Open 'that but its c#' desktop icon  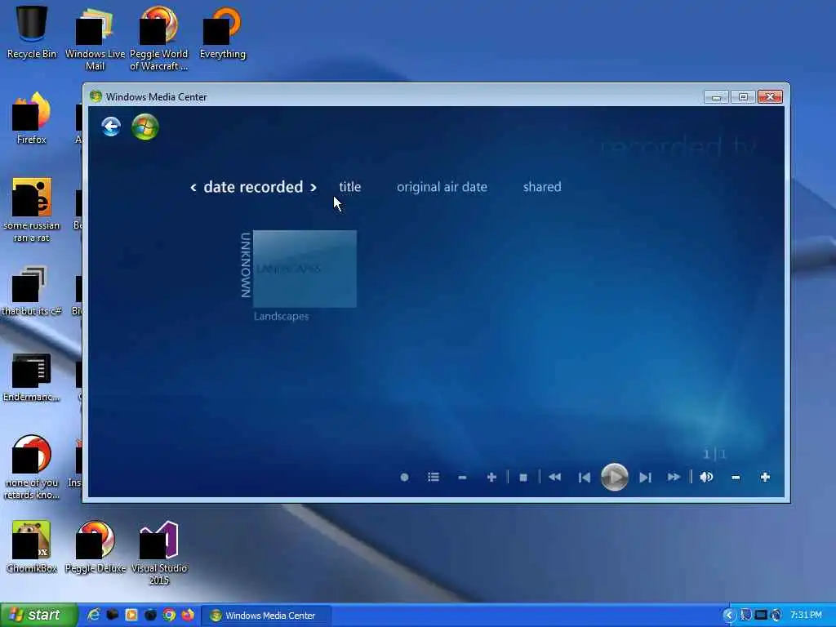pyautogui.click(x=32, y=291)
